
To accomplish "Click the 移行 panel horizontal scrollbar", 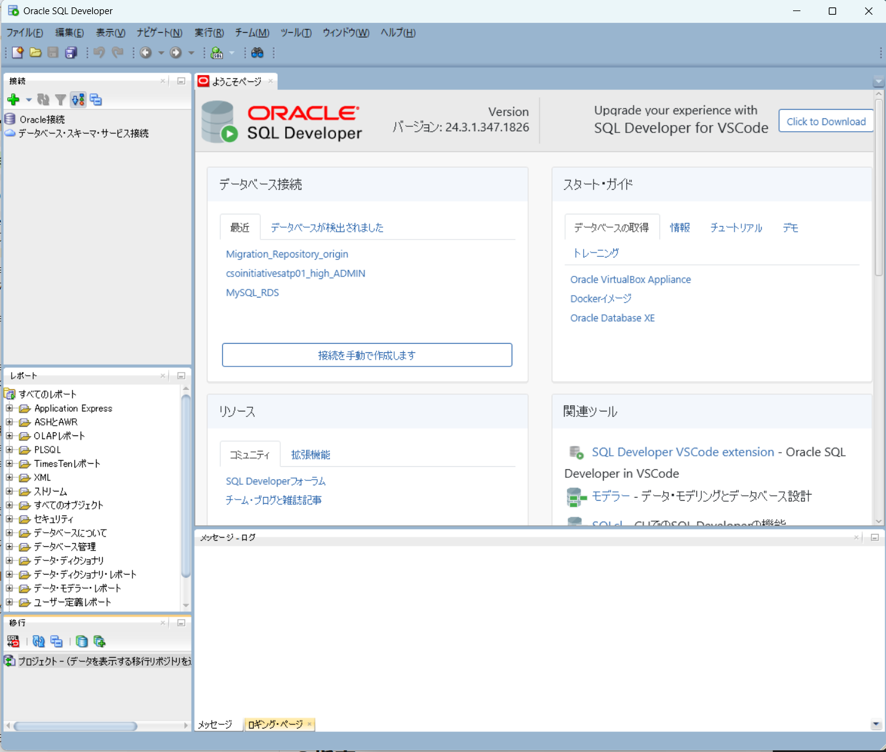I will coord(75,726).
